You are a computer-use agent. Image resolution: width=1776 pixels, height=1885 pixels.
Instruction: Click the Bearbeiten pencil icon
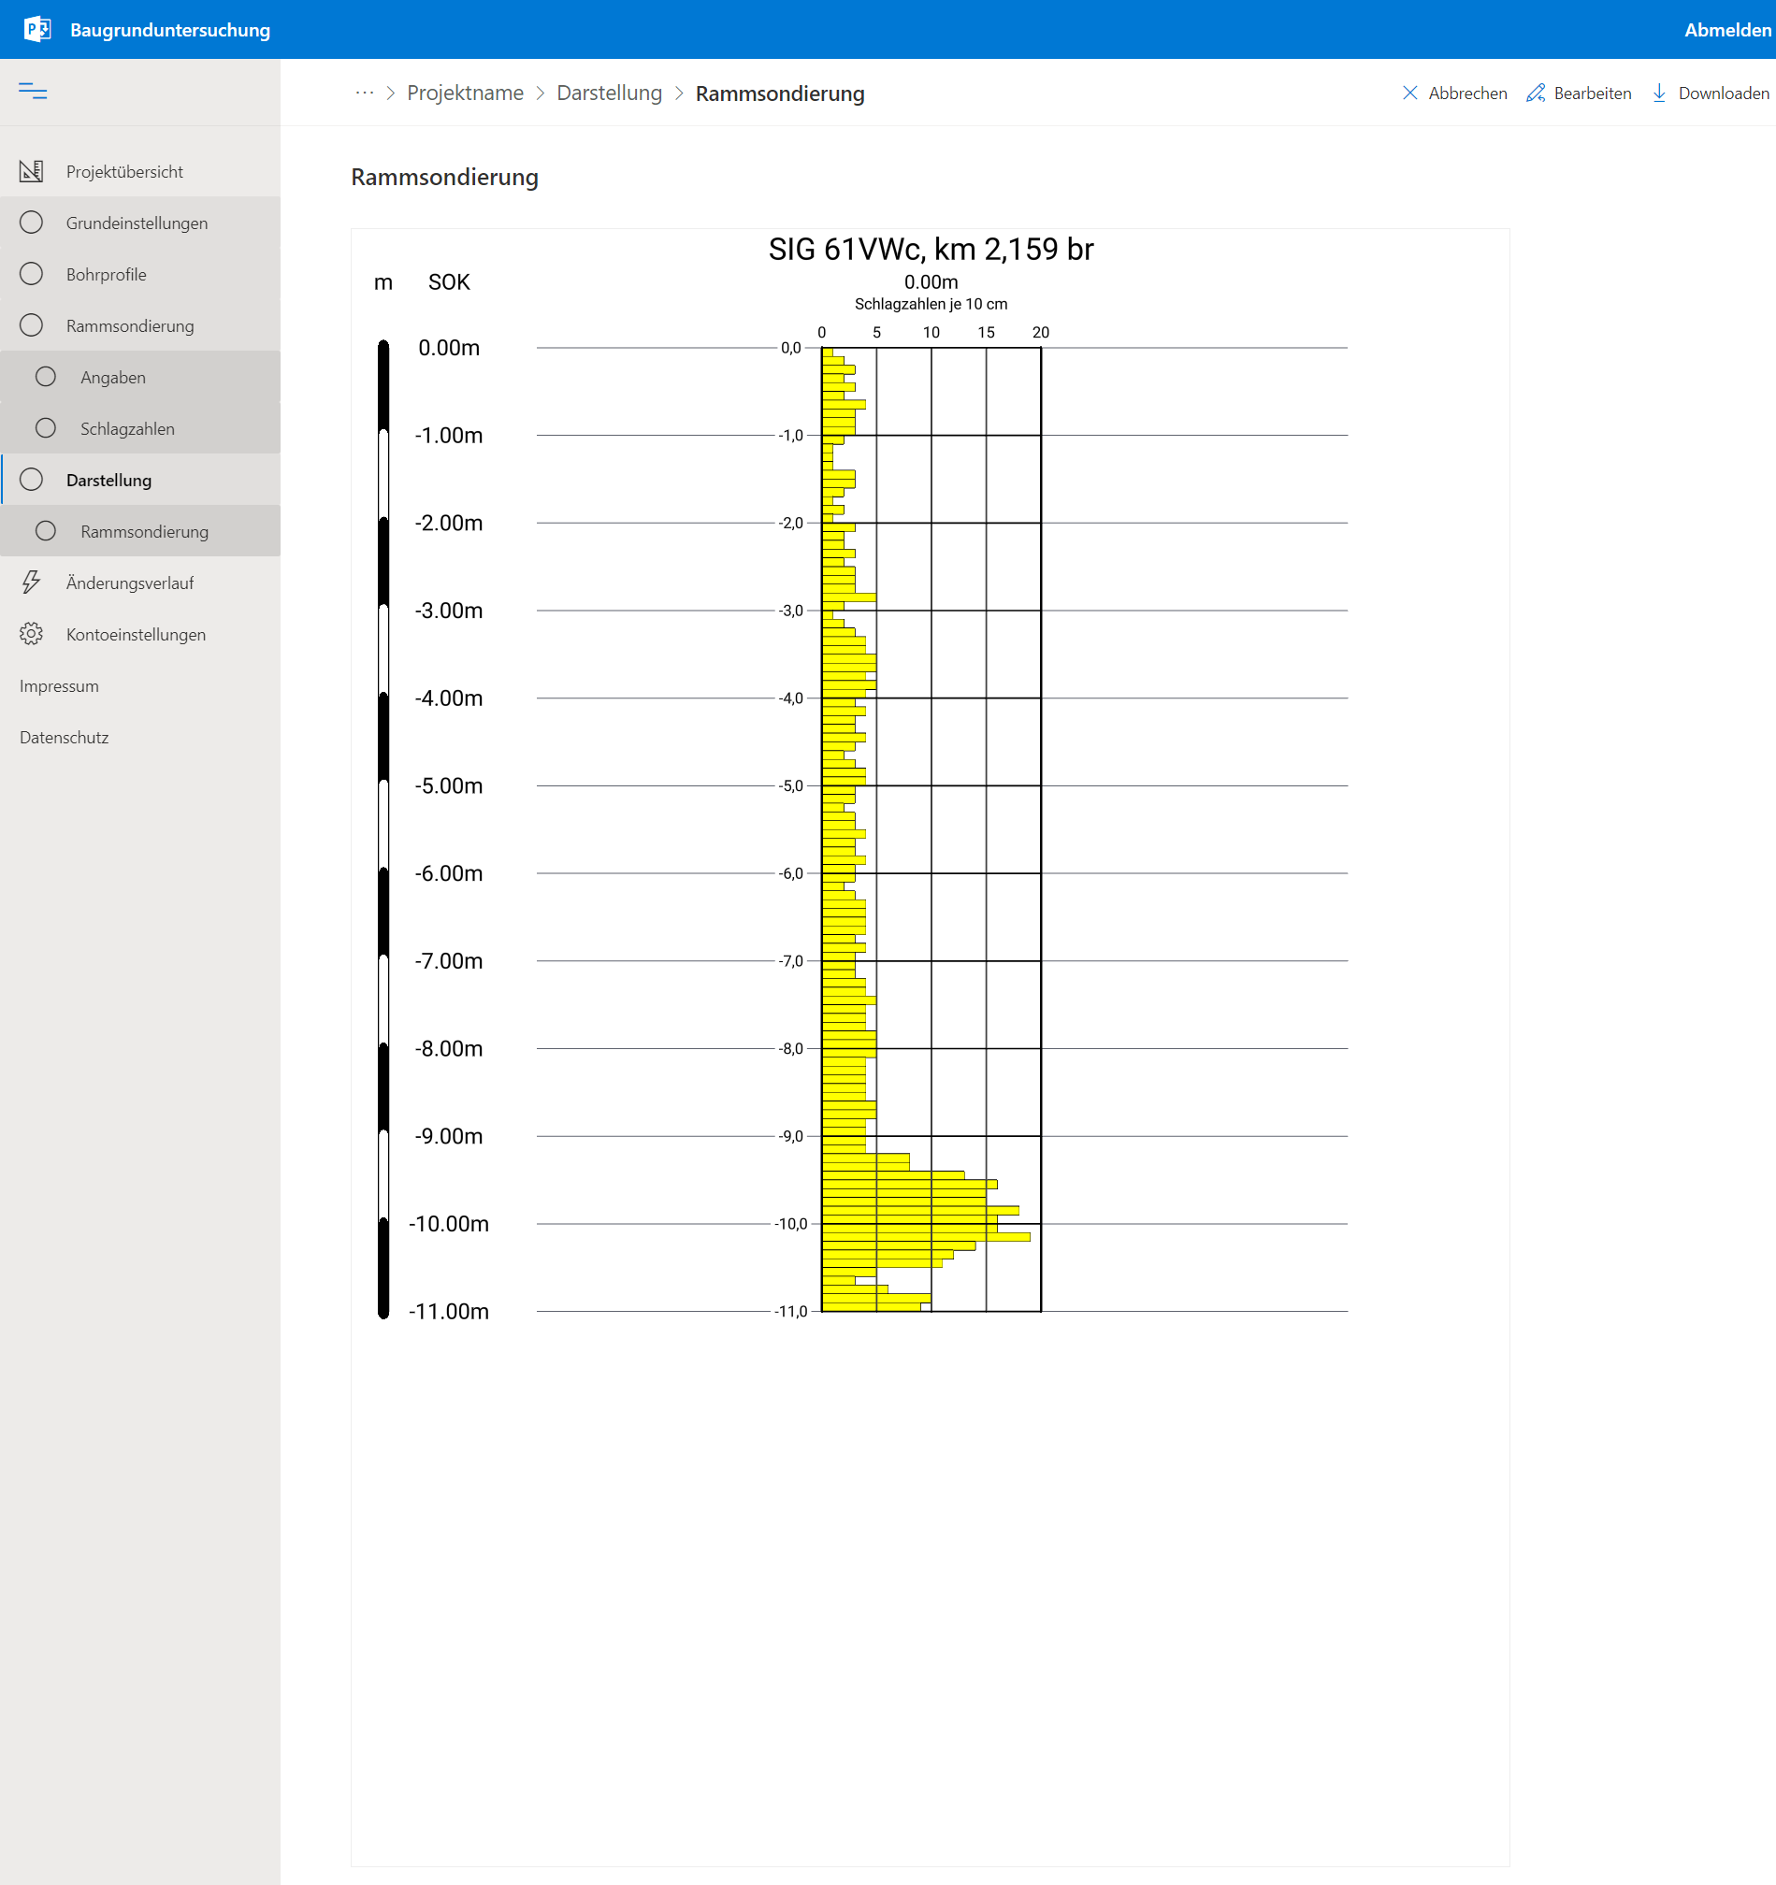pyautogui.click(x=1535, y=93)
